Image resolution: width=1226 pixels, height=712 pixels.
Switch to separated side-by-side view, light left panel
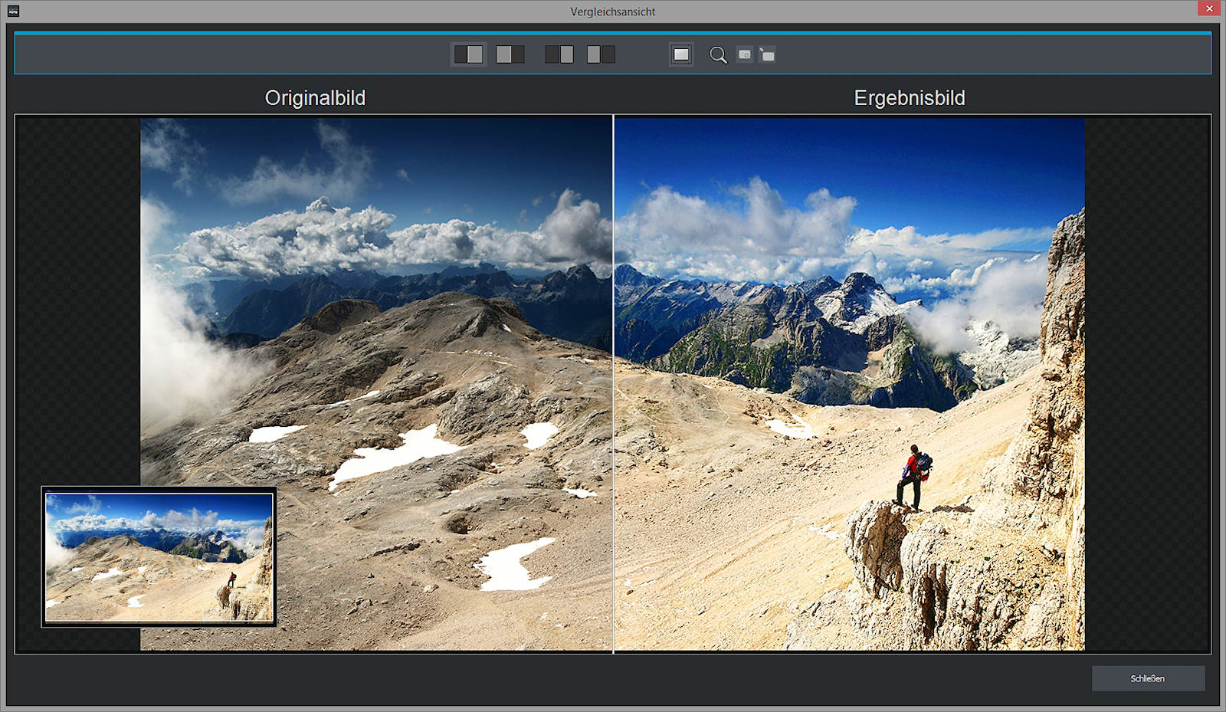click(601, 54)
